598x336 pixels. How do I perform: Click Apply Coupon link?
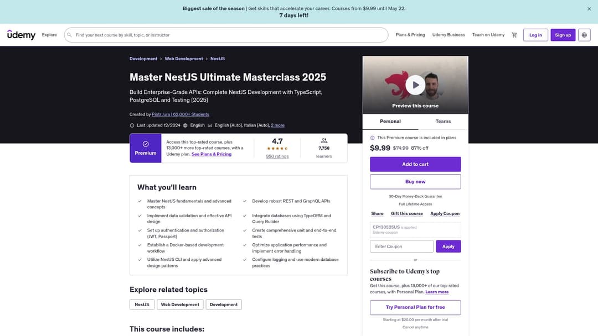445,214
